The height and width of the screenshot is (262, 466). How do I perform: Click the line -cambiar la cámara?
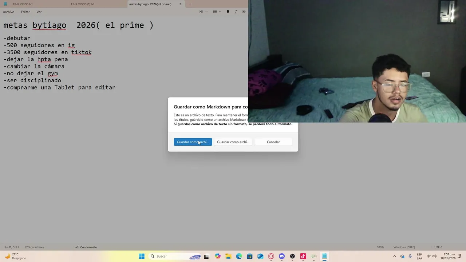34,66
